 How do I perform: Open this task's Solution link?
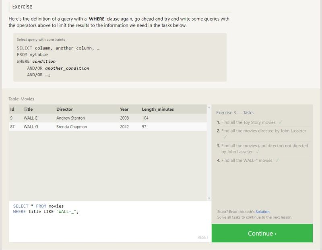[262, 212]
